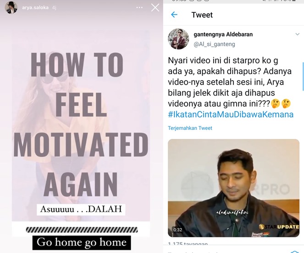Expand the tweet options chevron
This screenshot has height=253, width=304.
[297, 34]
